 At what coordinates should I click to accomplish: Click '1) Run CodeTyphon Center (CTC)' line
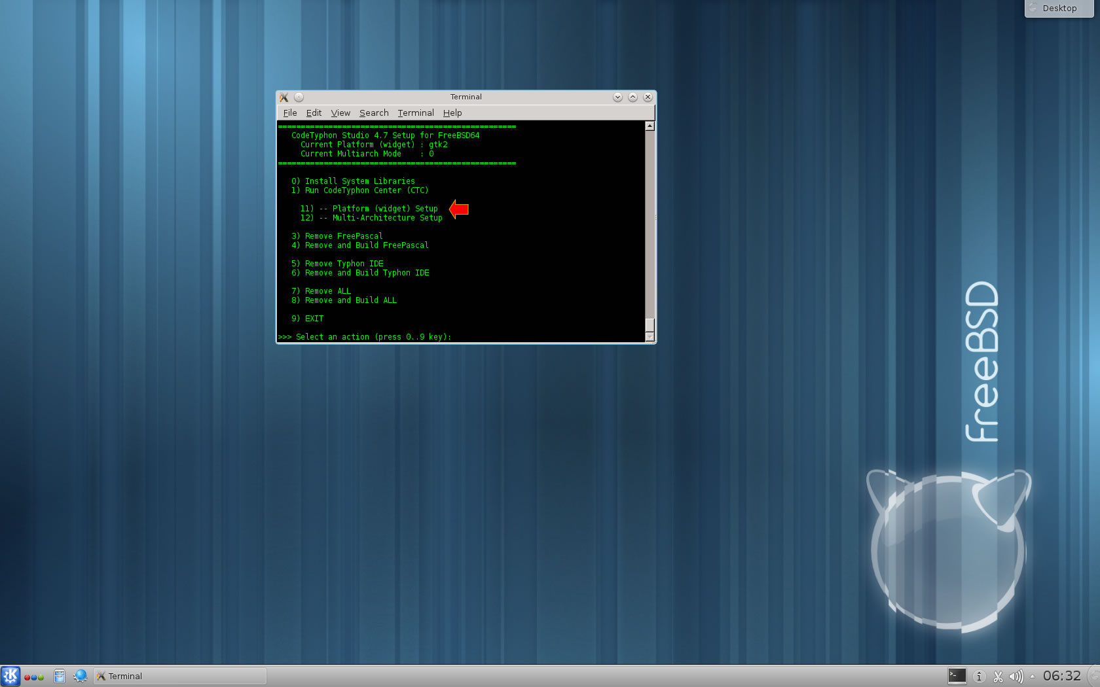[359, 190]
